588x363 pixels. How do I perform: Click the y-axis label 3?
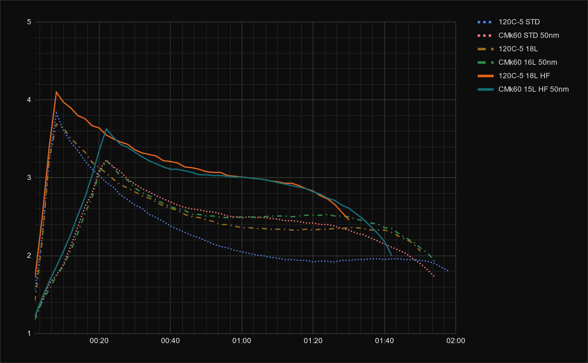tap(29, 178)
